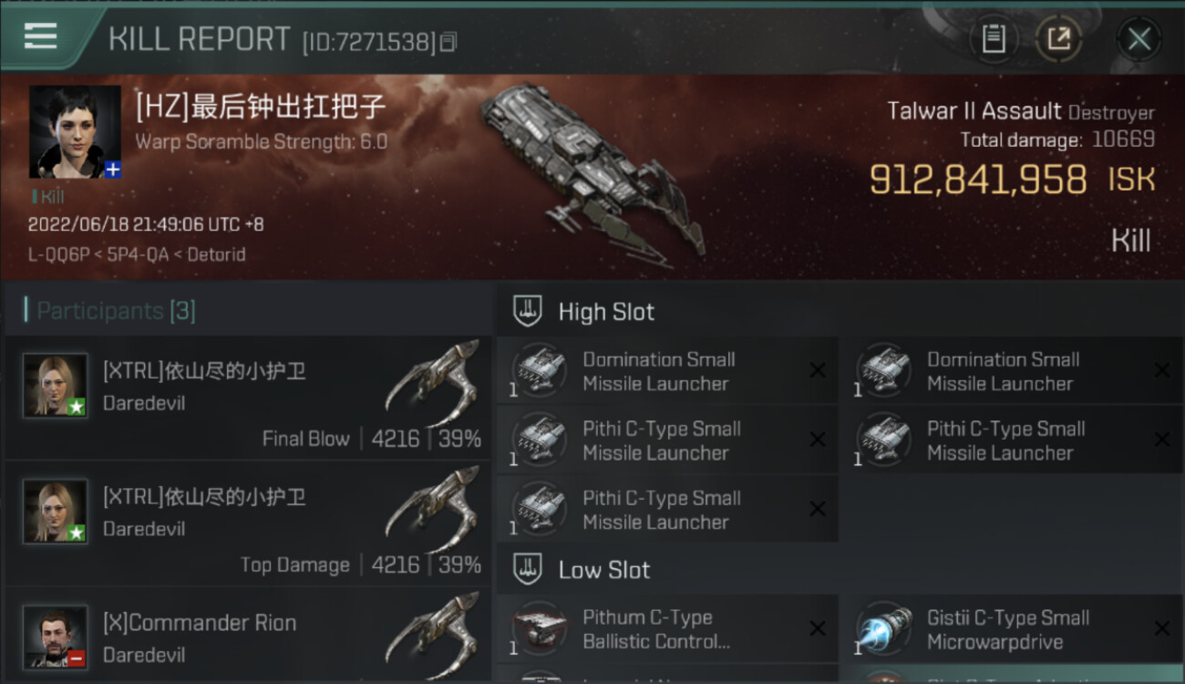Copy the kill report ID

[x=448, y=42]
